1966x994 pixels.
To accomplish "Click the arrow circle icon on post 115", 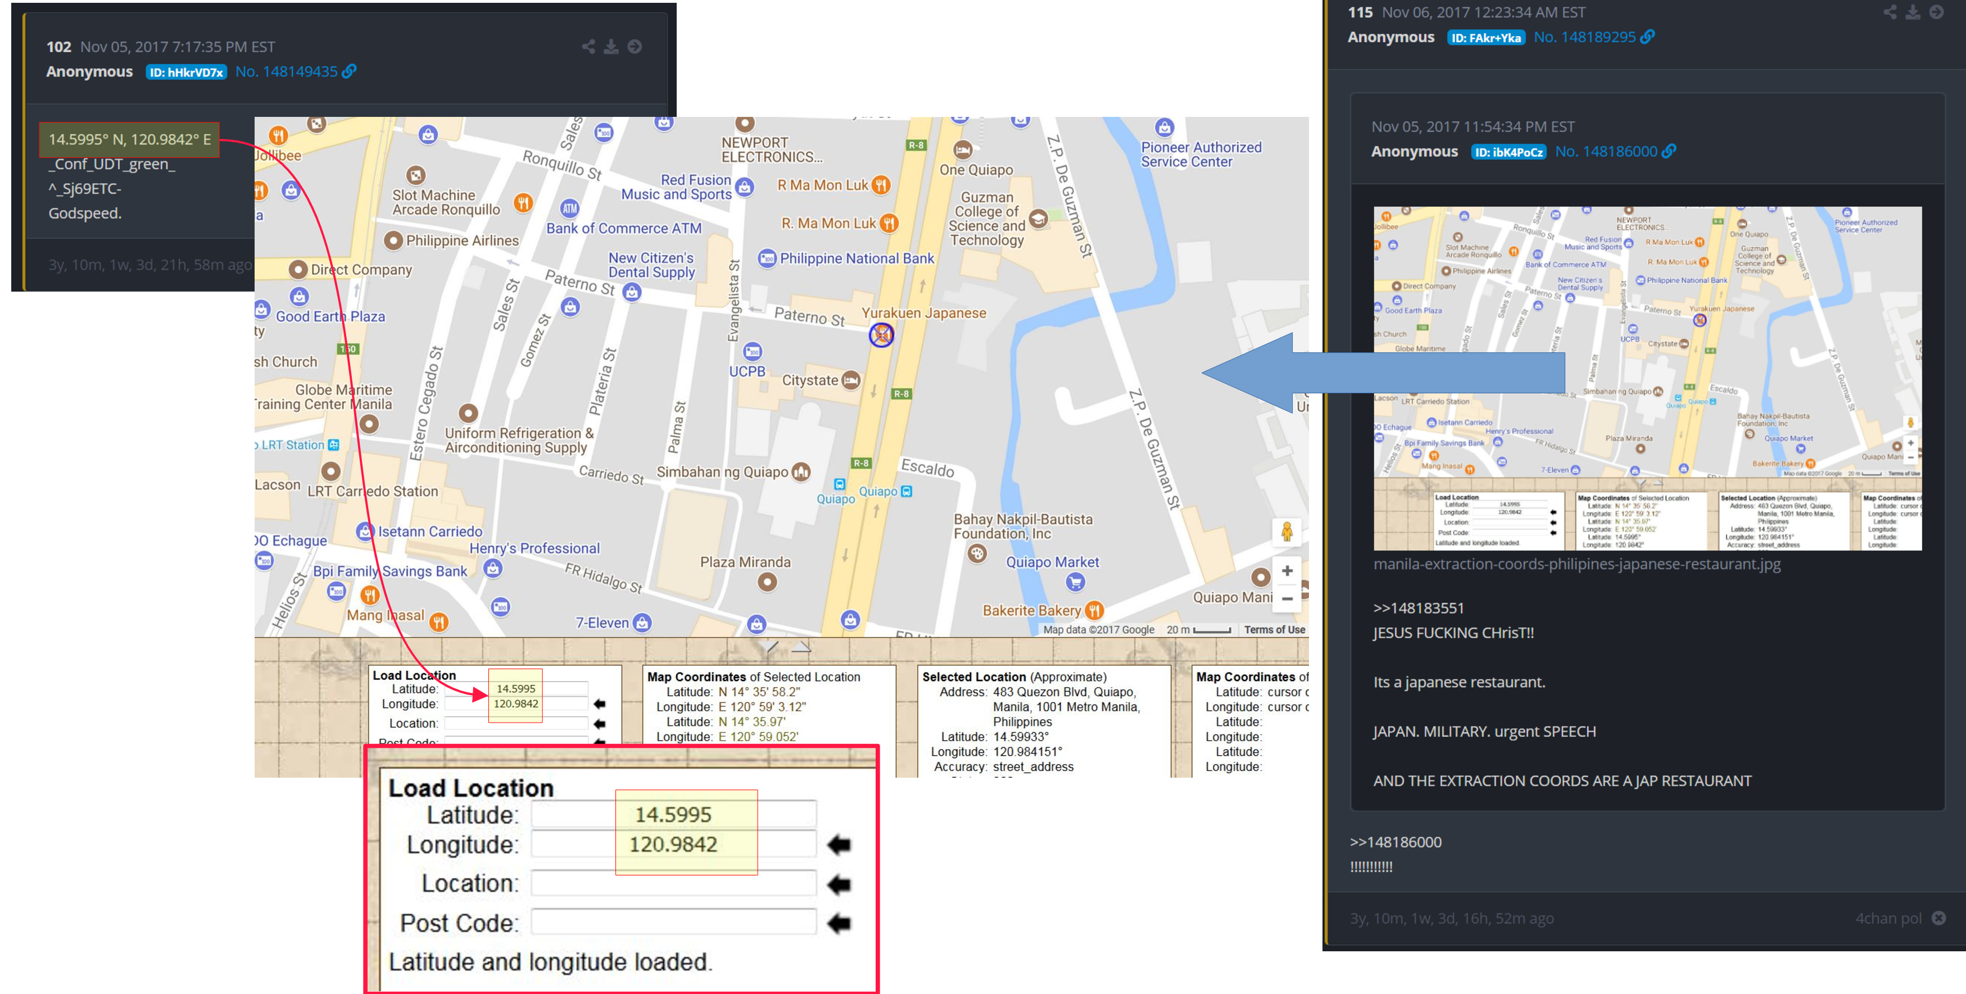I will point(1936,11).
